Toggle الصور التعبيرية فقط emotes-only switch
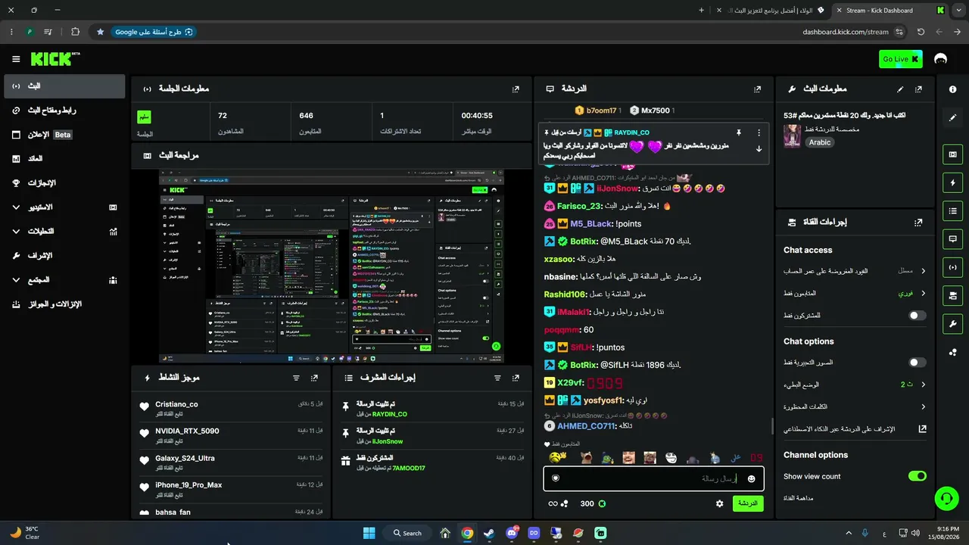 tap(917, 363)
